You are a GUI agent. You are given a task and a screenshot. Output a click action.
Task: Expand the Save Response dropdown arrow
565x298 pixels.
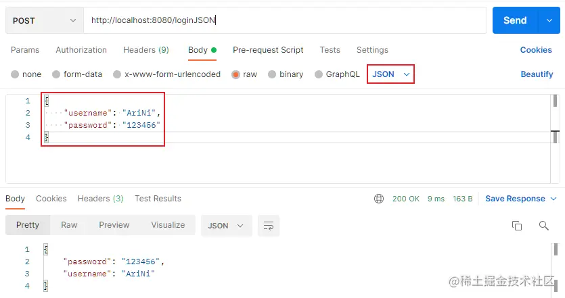click(x=553, y=199)
